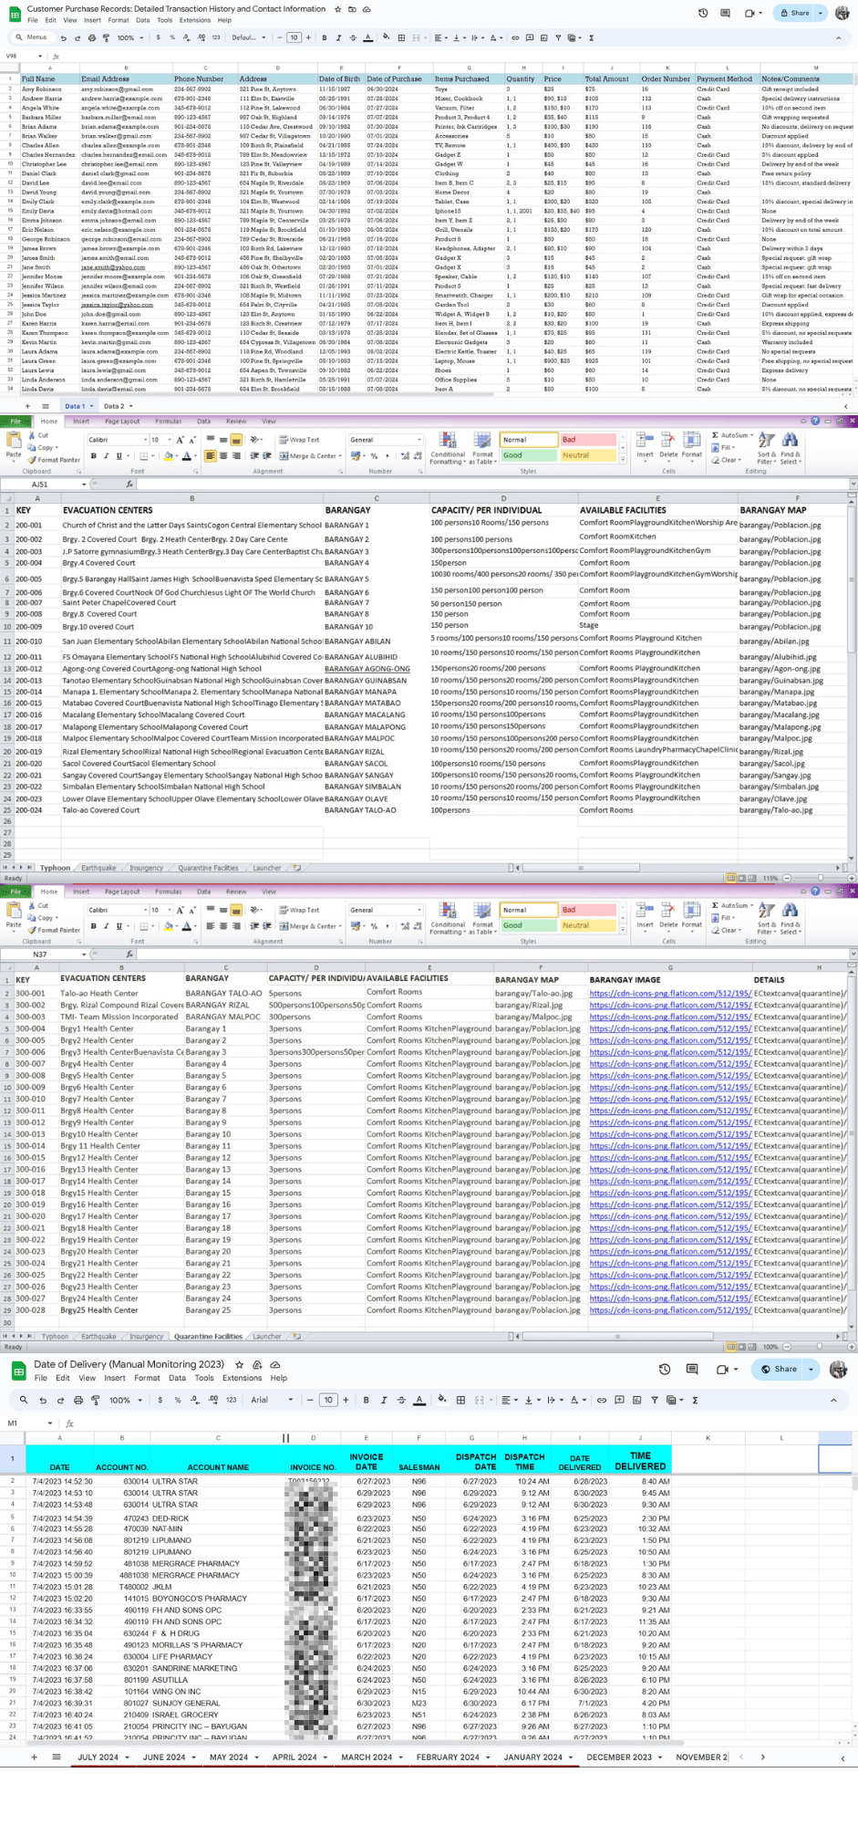Open Share dropdown arrow in Date of Delivery window
The width and height of the screenshot is (858, 1825).
click(811, 1370)
